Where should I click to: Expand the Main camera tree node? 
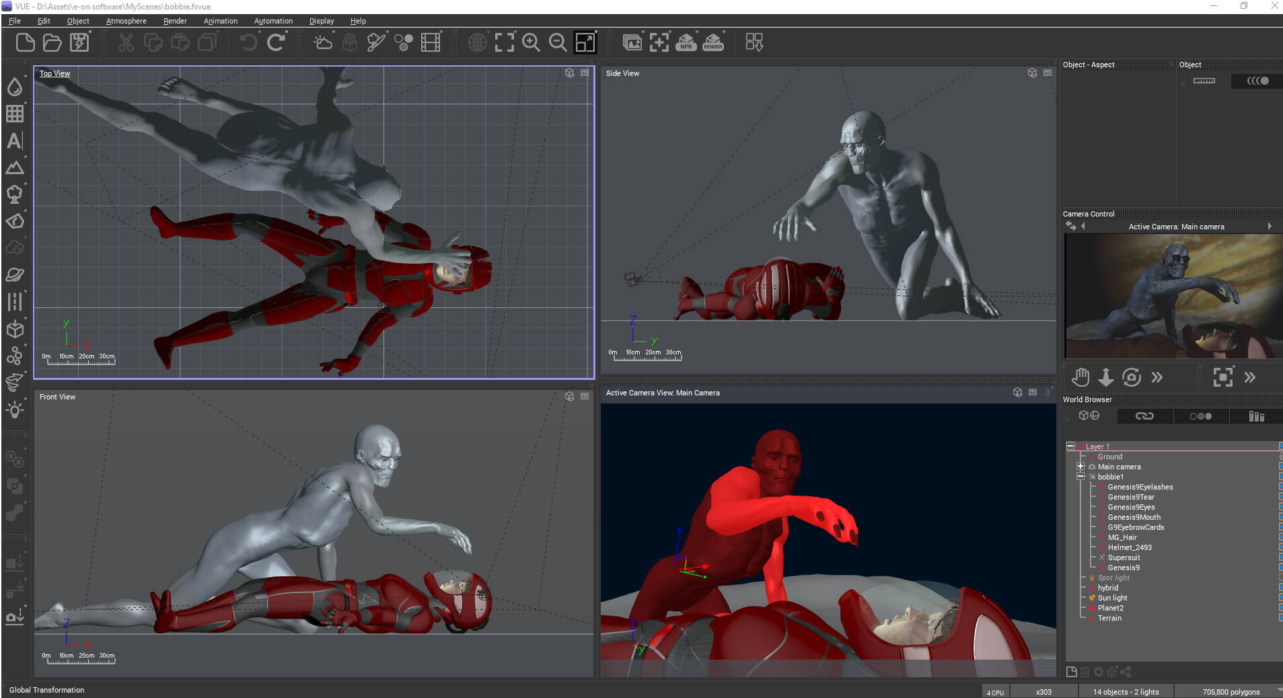point(1080,466)
